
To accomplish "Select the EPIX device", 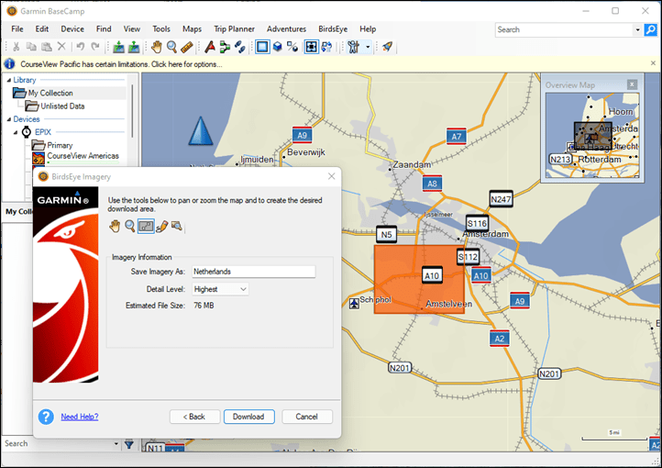I will pyautogui.click(x=43, y=132).
